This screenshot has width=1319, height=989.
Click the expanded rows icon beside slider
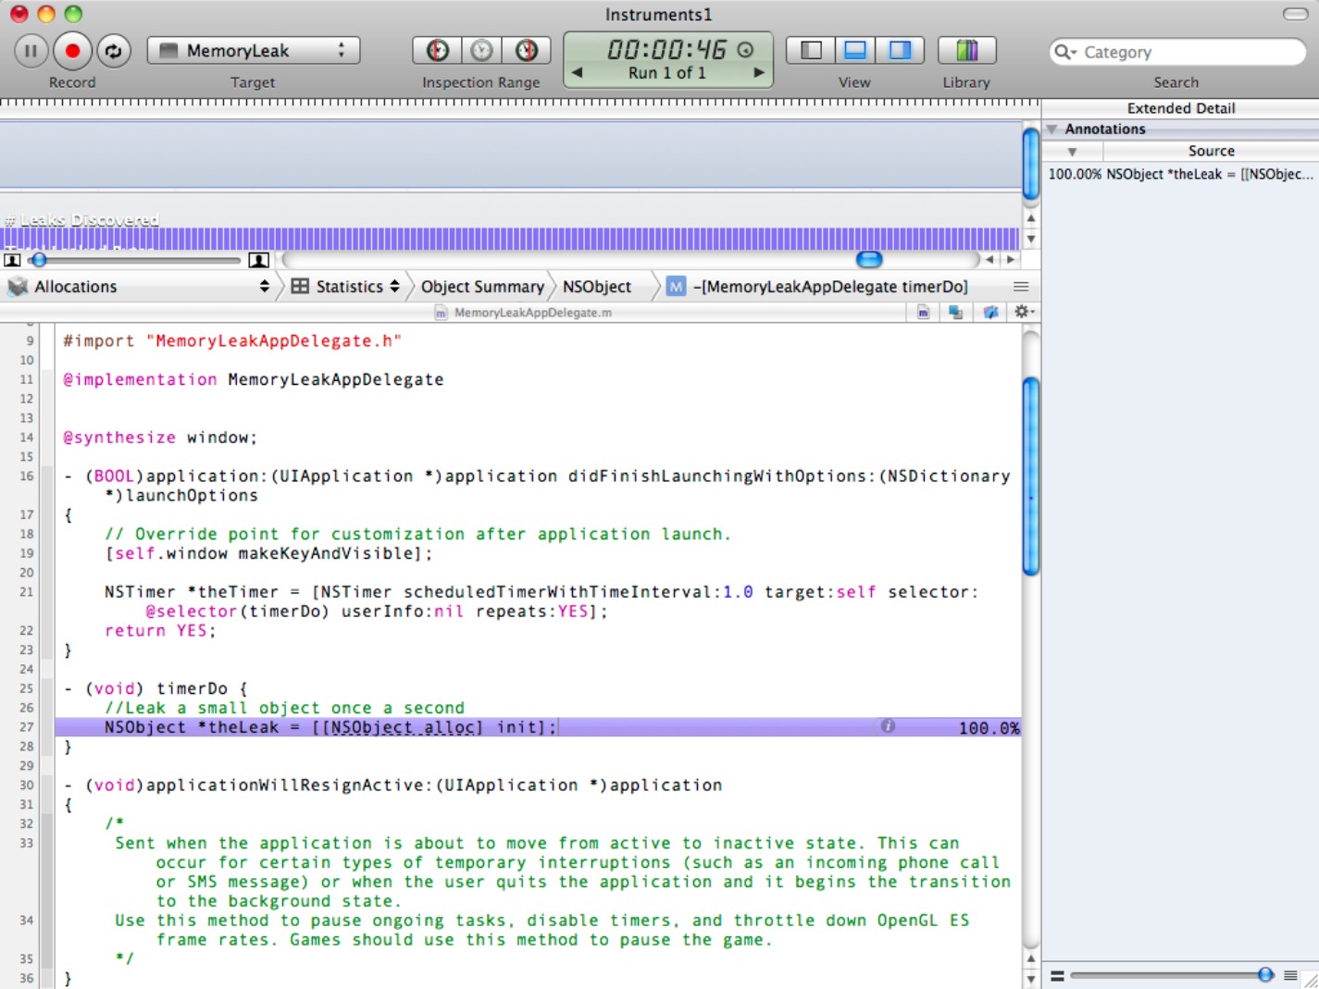tap(1290, 975)
